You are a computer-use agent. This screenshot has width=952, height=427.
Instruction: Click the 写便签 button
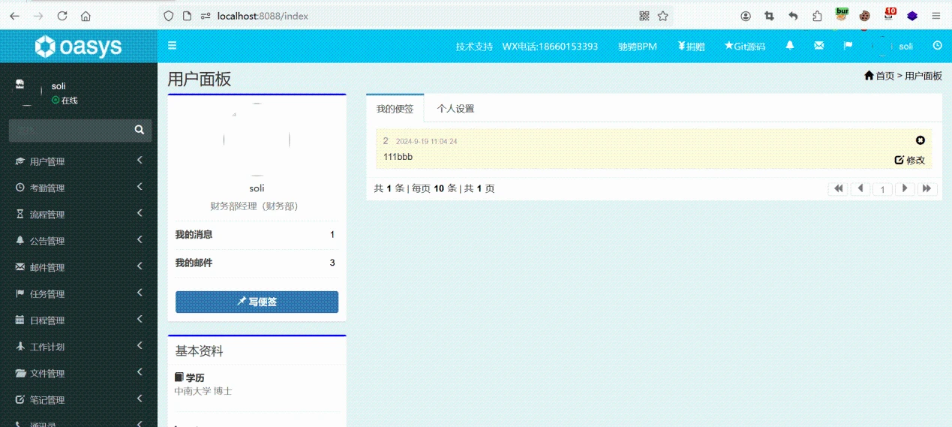257,302
